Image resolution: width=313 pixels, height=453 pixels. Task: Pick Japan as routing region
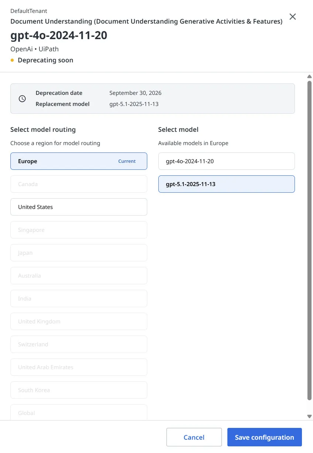(79, 253)
